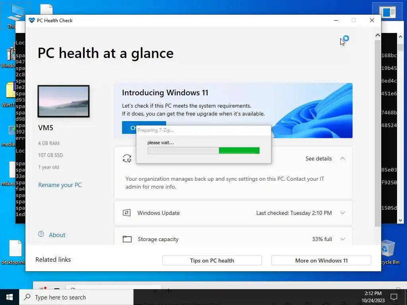
Task: Click the VM5 computer name
Action: [x=46, y=128]
